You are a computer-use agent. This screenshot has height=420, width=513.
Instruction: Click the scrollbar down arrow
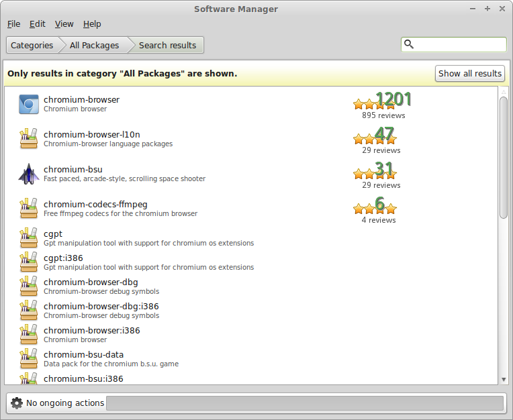pyautogui.click(x=504, y=380)
